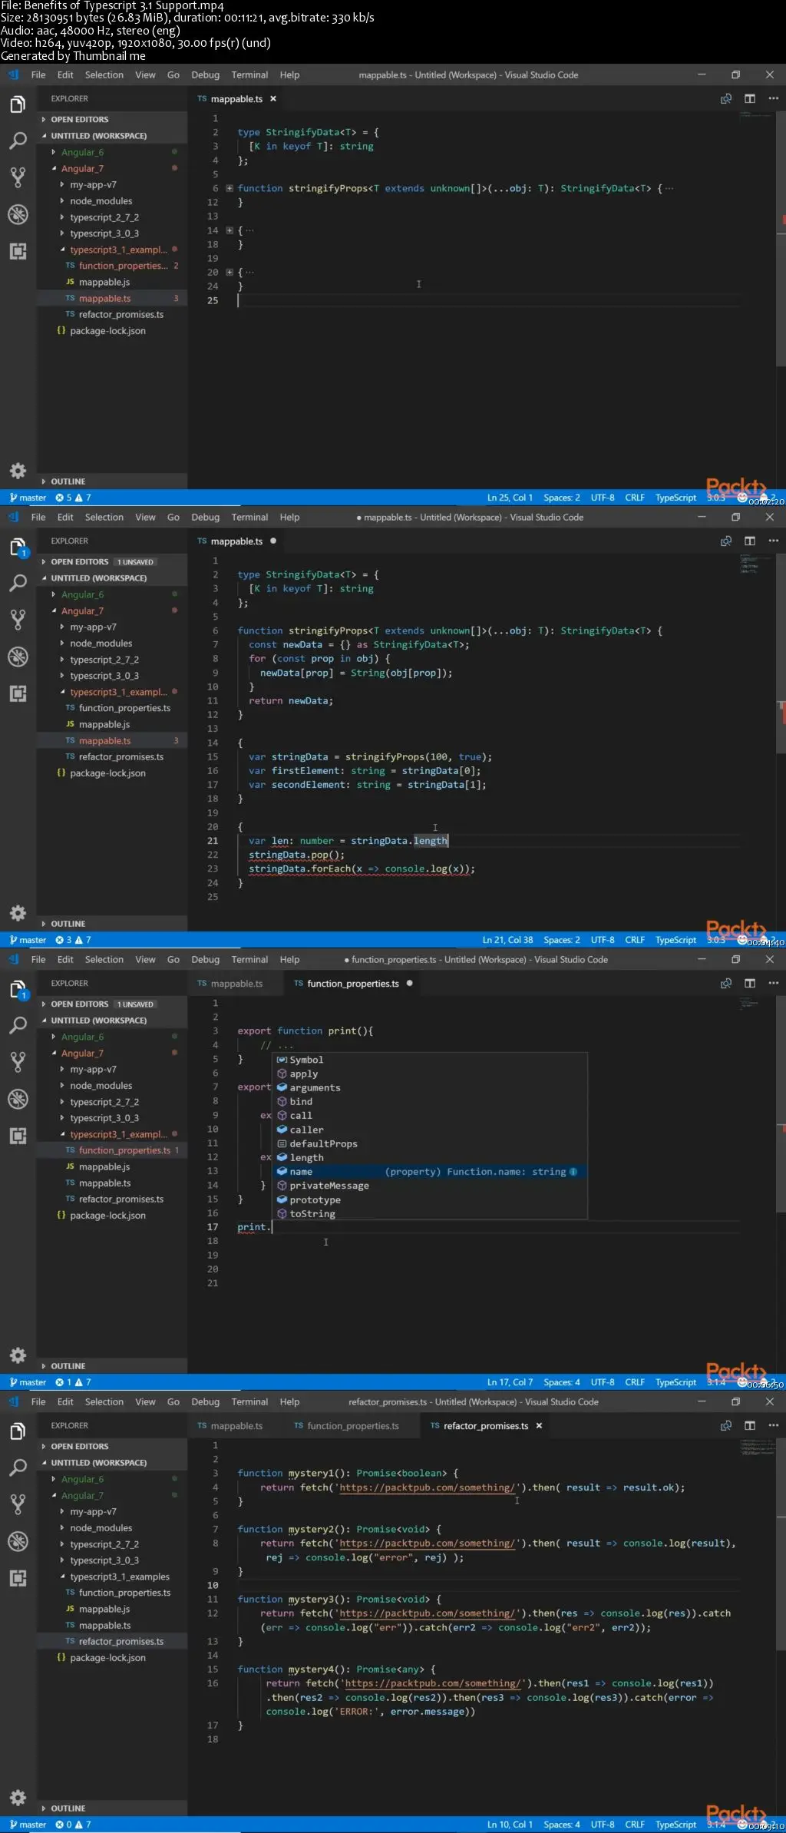Screen dimensions: 786x1833
Task: Click Split Editor icon in refactor_promises.ts window
Action: [750, 1425]
